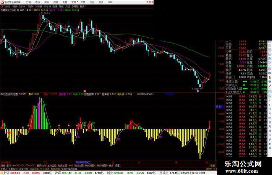This screenshot has width=272, height=175.
Task: Select the pencil drawing tool in sidebar
Action: click(270, 86)
